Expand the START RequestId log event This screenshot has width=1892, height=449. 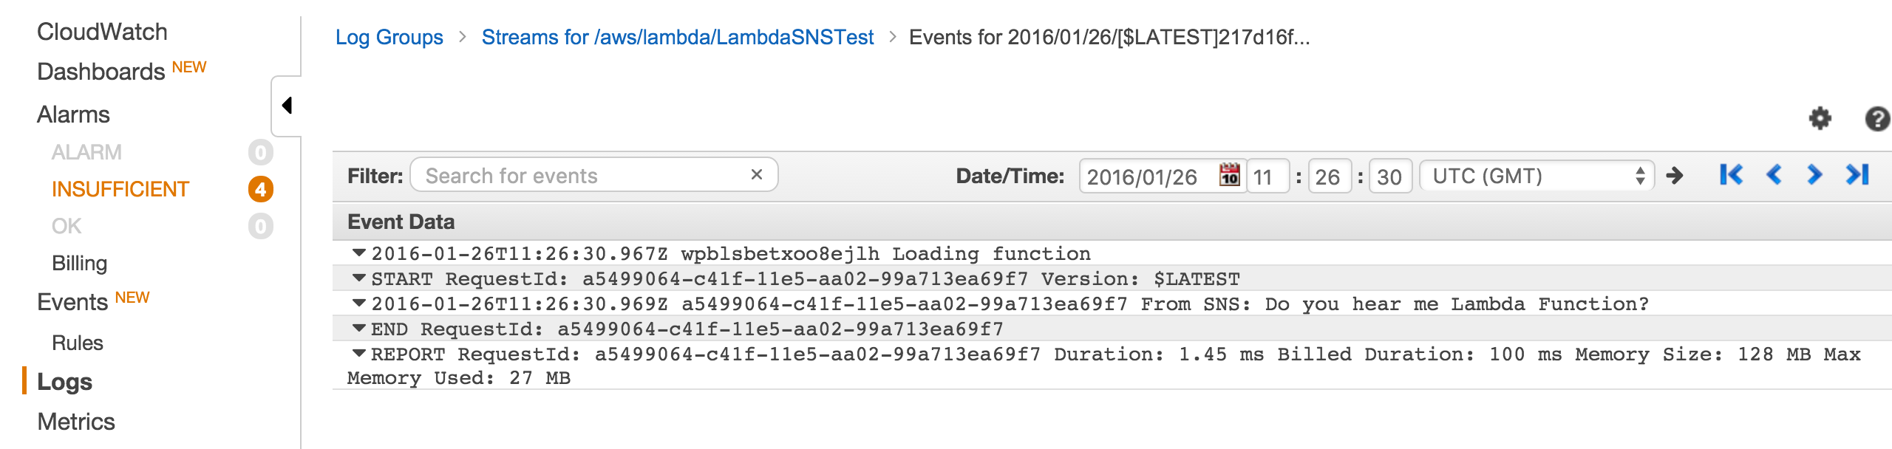pos(360,278)
